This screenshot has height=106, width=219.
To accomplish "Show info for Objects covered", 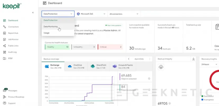I will tap(149, 90).
